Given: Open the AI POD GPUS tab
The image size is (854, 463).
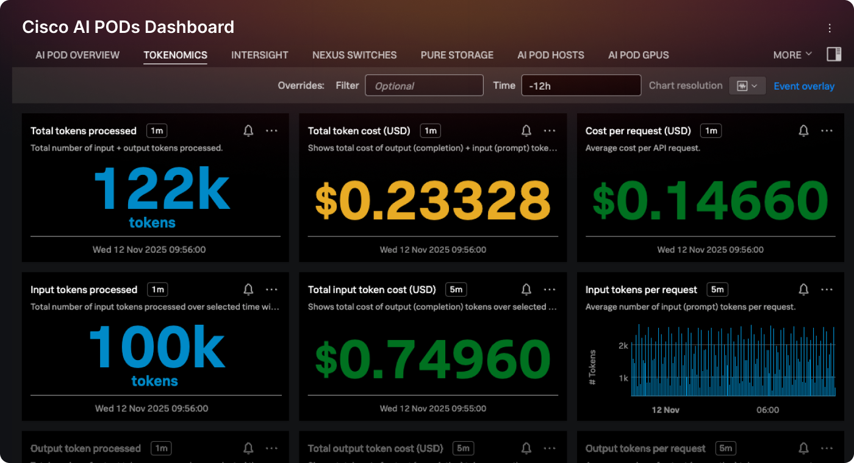Looking at the screenshot, I should [639, 55].
